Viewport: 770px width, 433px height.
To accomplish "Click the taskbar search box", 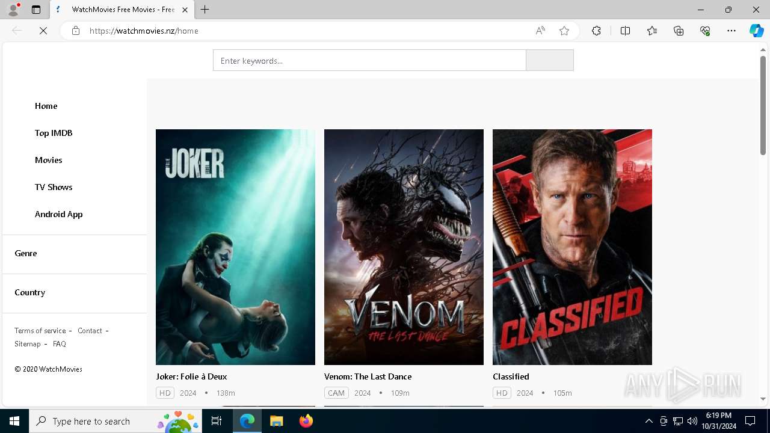I will (x=116, y=421).
